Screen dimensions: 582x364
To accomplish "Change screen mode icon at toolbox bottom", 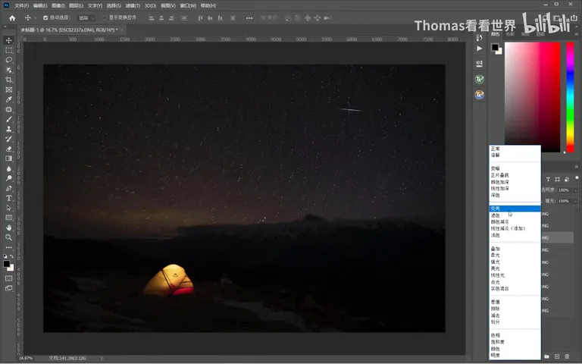I will (x=9, y=288).
